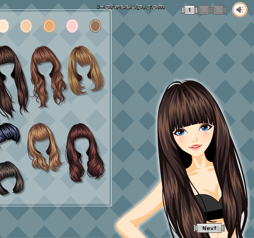Pick the light beige skin tone swatch
254x238 pixels.
[26, 26]
